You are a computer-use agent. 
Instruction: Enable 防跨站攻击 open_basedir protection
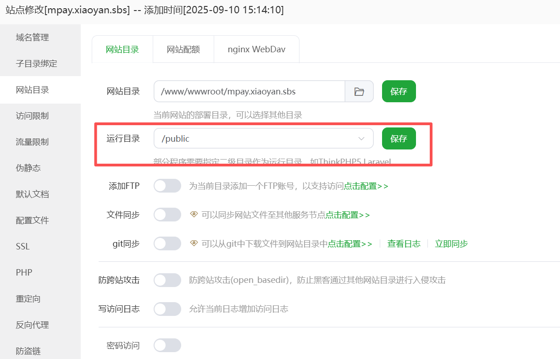point(167,280)
